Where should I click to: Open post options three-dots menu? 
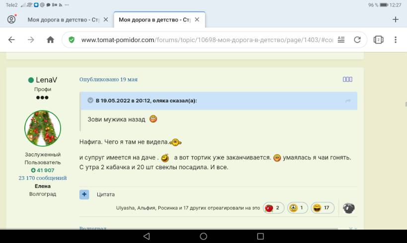click(347, 79)
